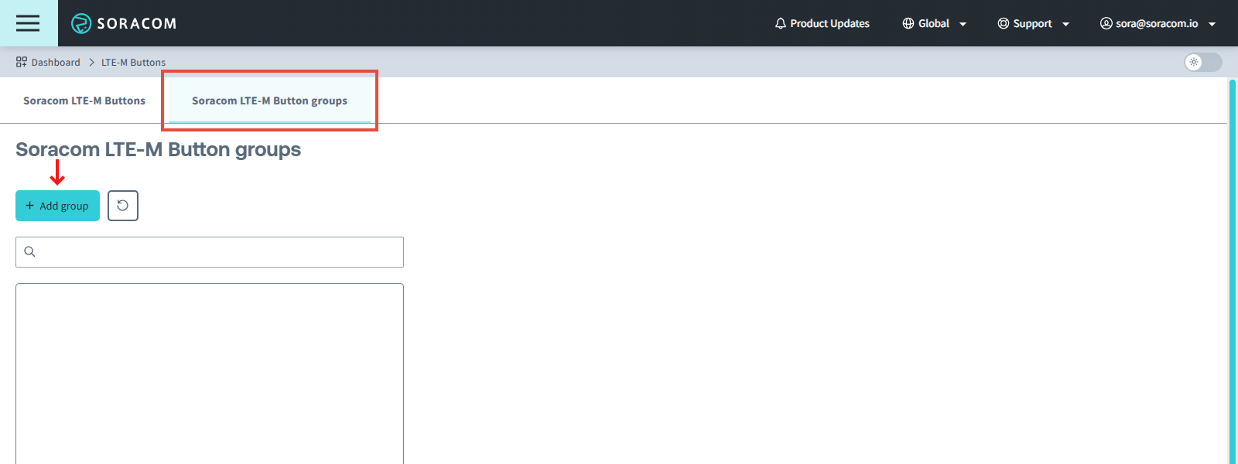
Task: Click the Soracom logo
Action: [124, 23]
